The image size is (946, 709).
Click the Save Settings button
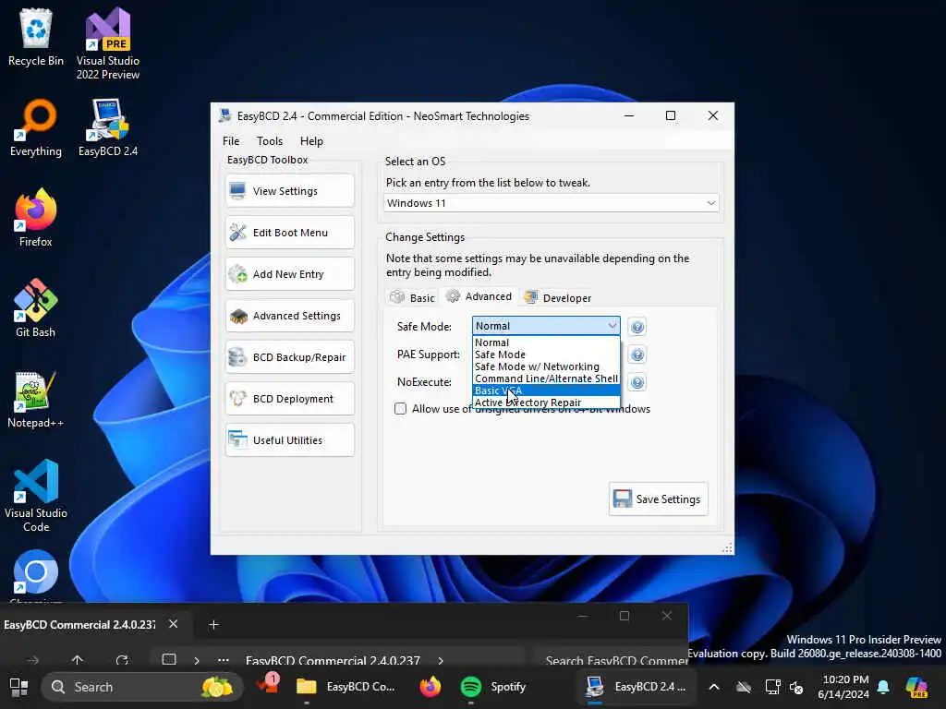click(658, 499)
